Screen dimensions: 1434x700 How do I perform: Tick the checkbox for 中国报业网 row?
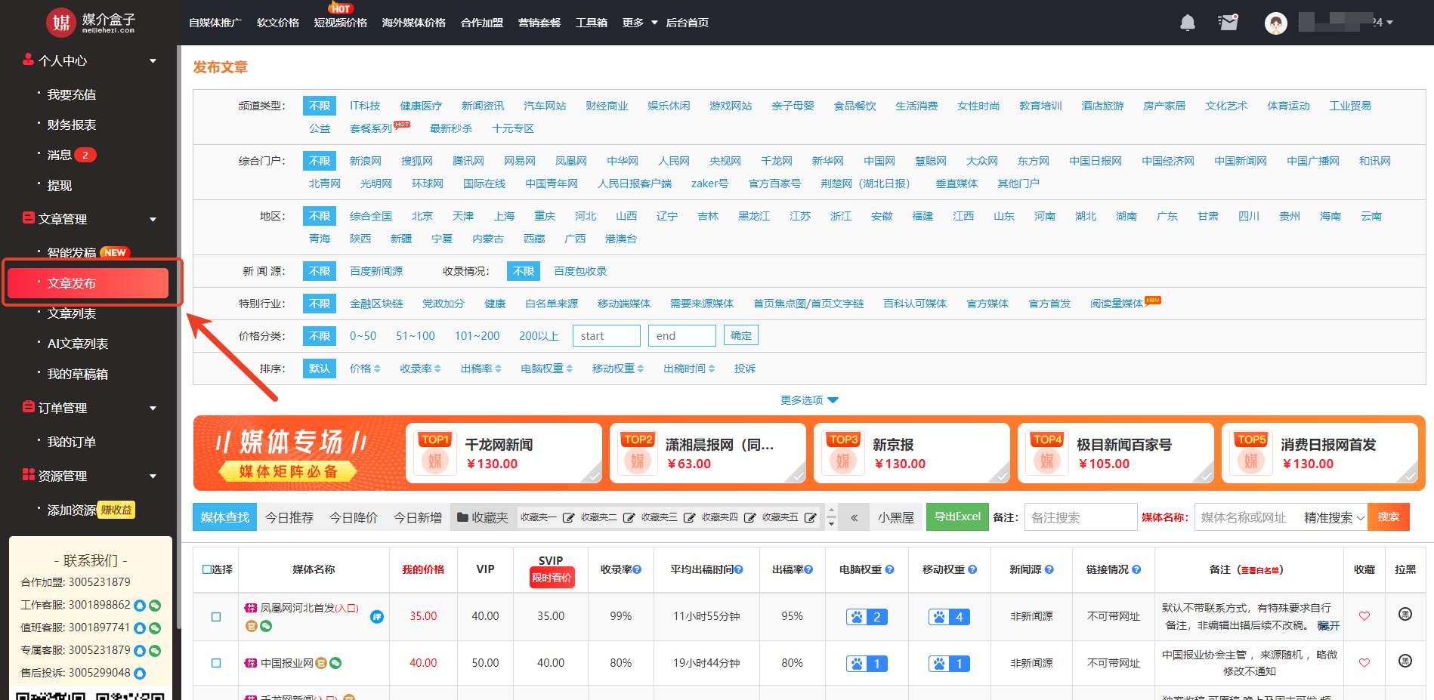click(x=216, y=663)
